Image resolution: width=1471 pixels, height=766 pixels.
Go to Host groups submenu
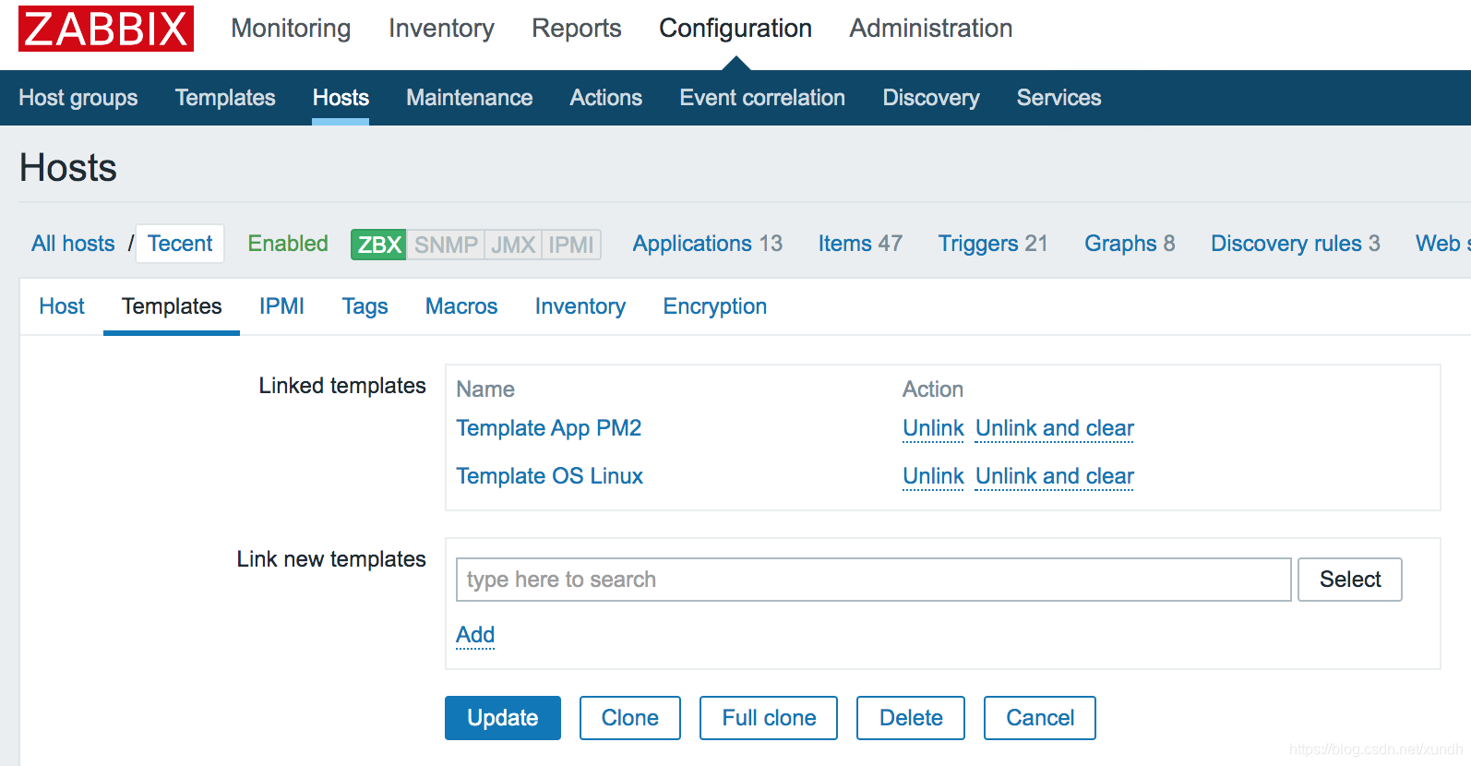coord(78,98)
